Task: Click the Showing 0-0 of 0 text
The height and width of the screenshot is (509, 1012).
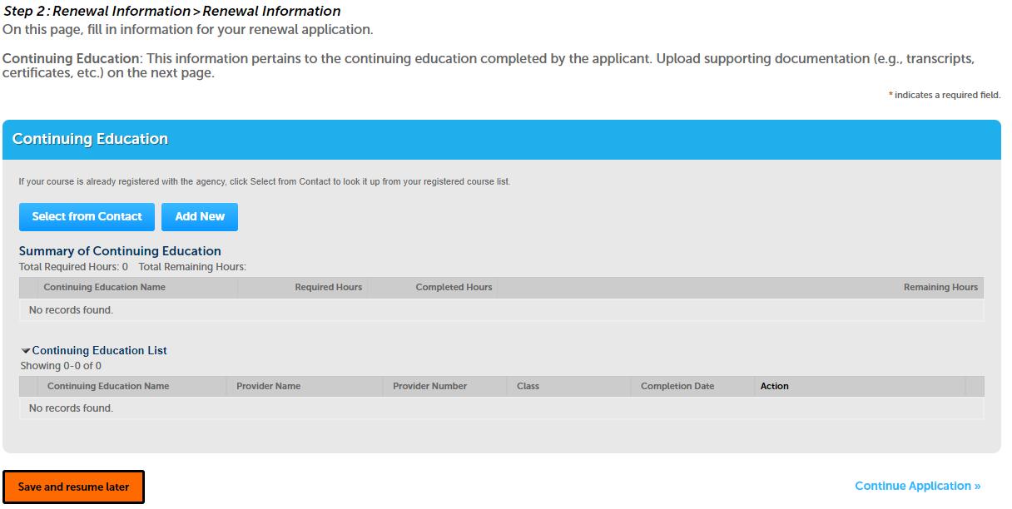Action: [61, 366]
